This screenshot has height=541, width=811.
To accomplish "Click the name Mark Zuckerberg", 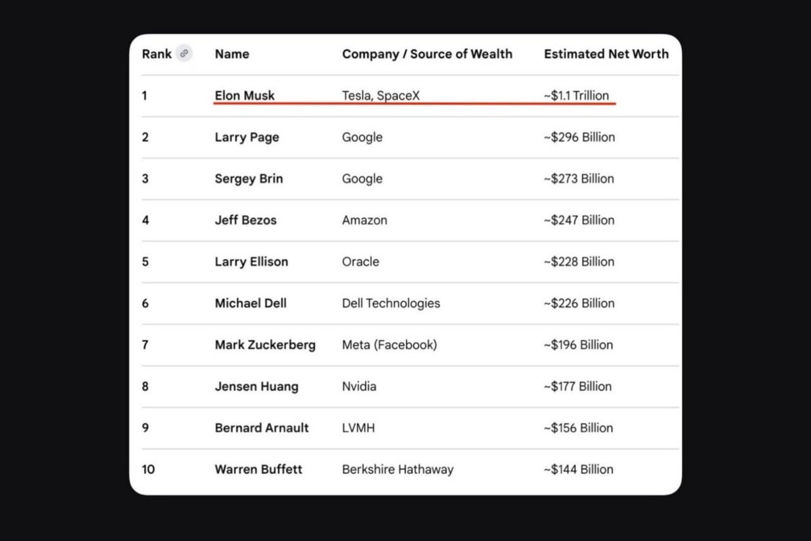I will pos(265,345).
